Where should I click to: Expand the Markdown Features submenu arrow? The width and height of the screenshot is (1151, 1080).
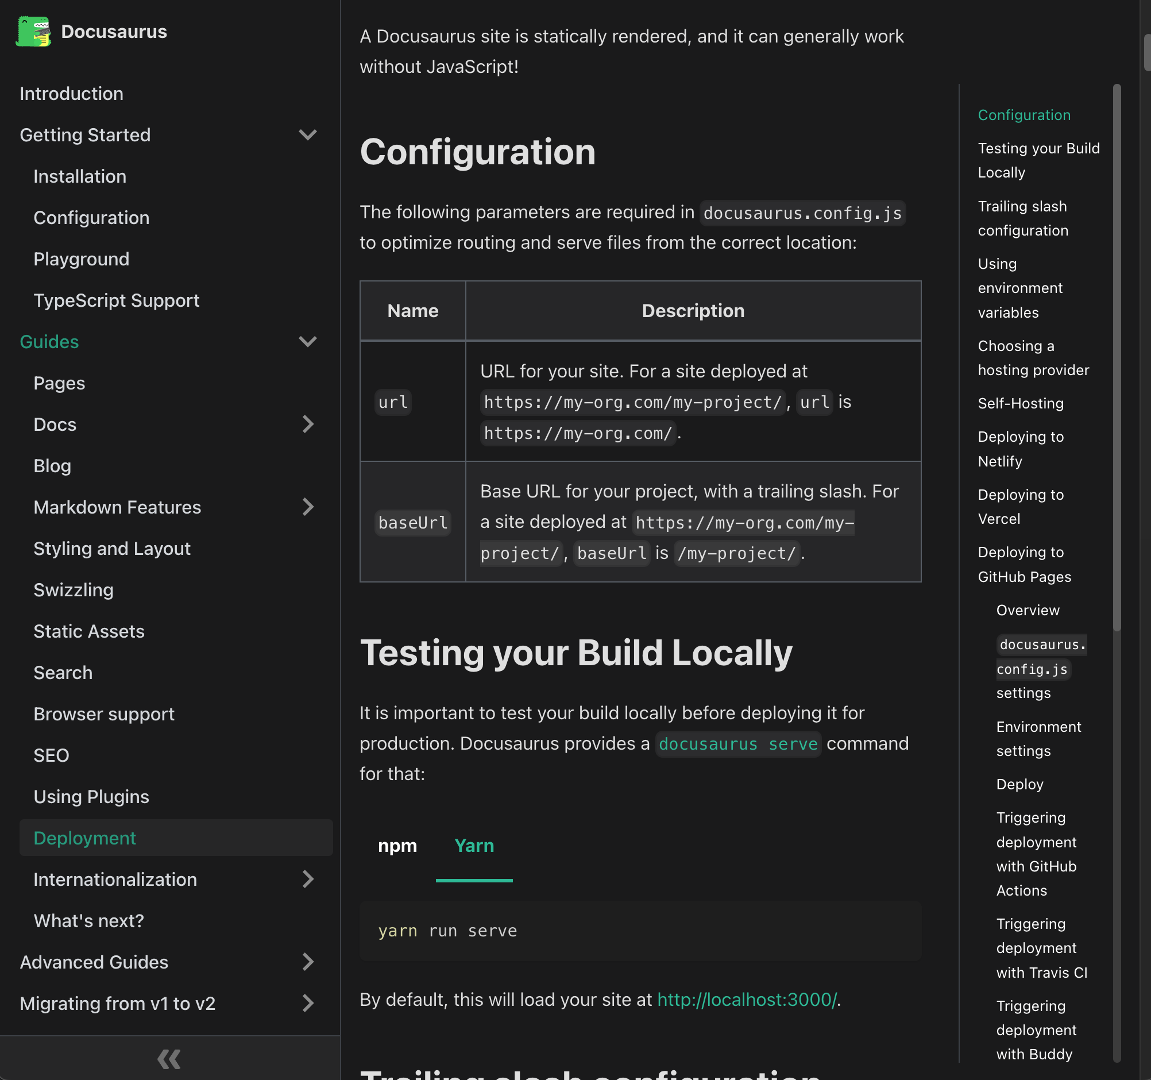click(x=307, y=507)
